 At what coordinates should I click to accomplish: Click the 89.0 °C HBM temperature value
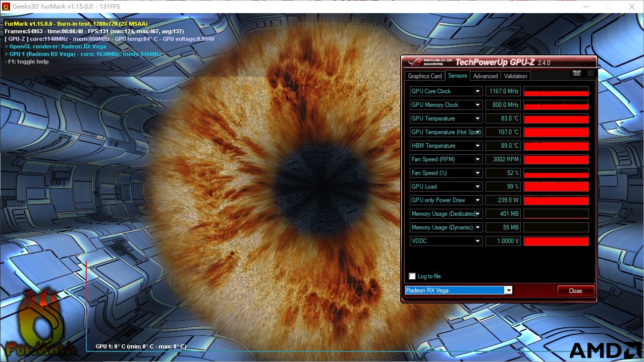click(x=503, y=146)
